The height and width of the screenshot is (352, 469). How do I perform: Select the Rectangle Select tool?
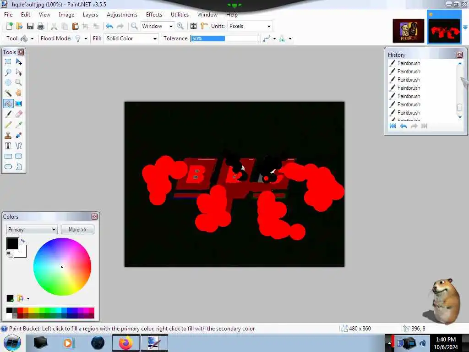(x=8, y=62)
